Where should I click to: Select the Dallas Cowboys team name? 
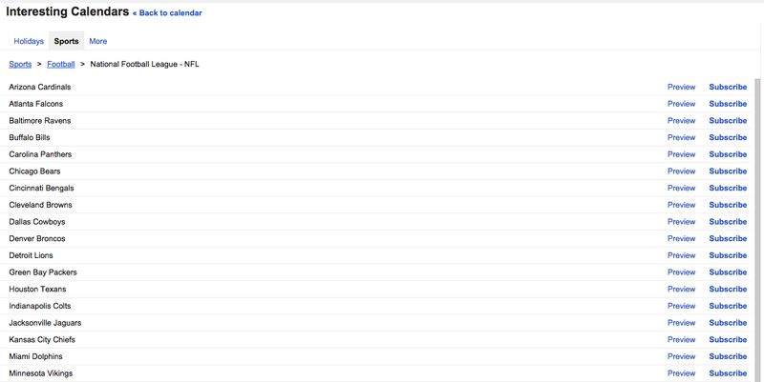(x=37, y=222)
